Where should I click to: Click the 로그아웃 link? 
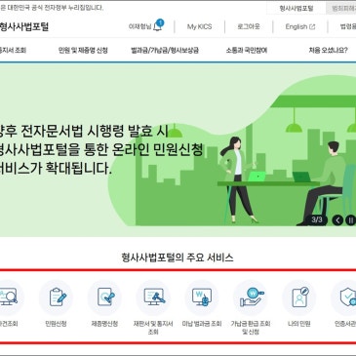click(249, 26)
